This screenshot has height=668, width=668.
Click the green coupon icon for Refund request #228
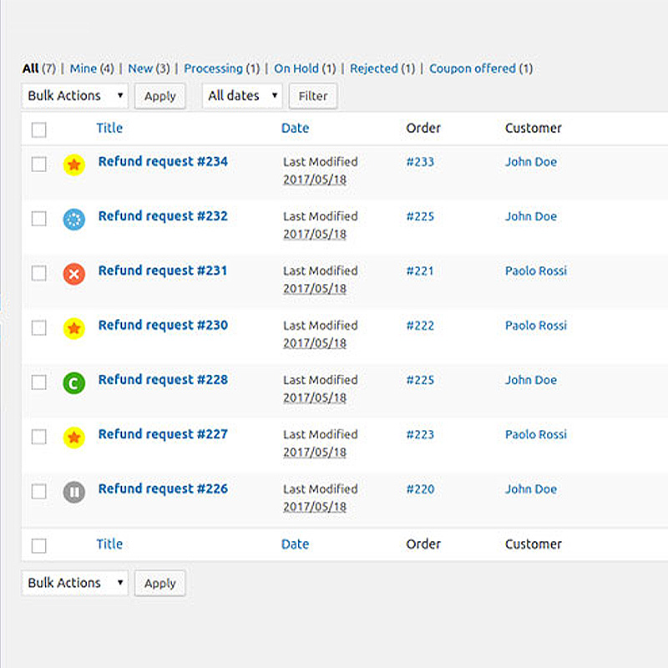coord(74,383)
